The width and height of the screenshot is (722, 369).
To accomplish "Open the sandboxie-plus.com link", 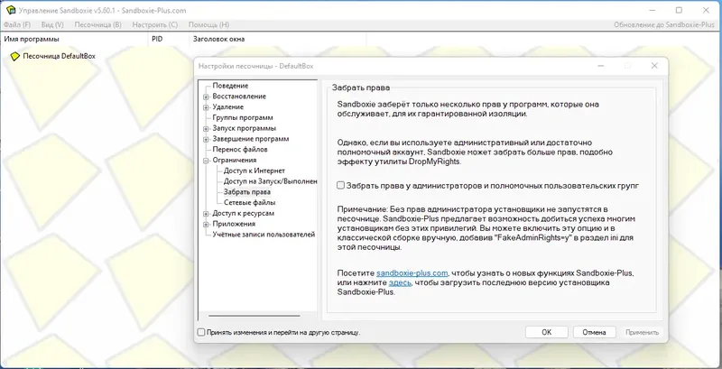I will point(412,272).
